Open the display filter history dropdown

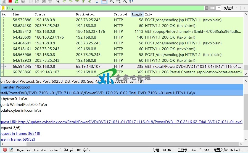pos(219,8)
